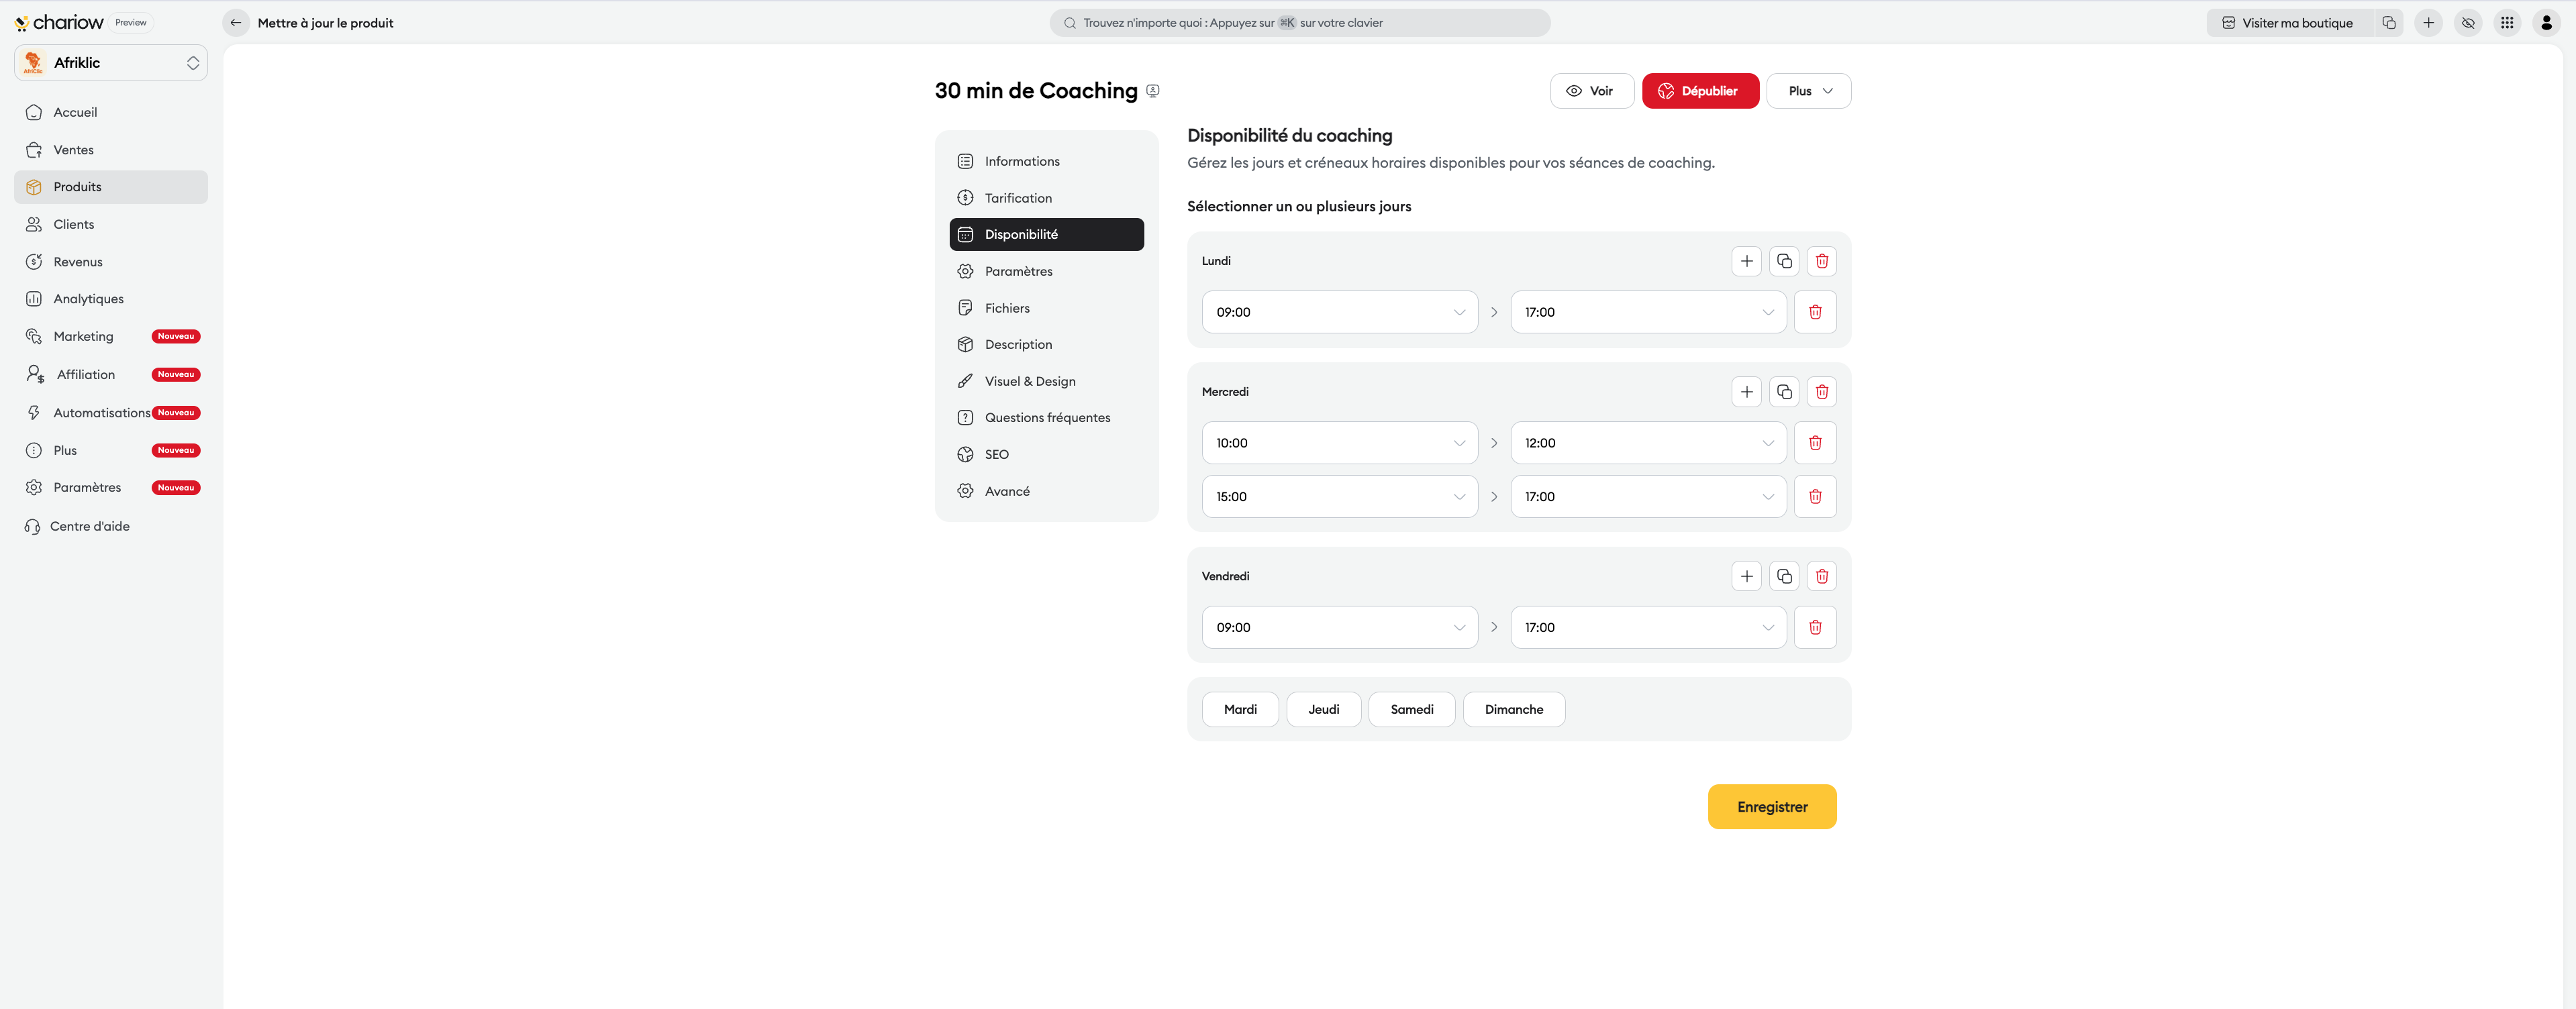Click the Enregistrer button
Viewport: 2576px width, 1009px height.
click(x=1771, y=807)
